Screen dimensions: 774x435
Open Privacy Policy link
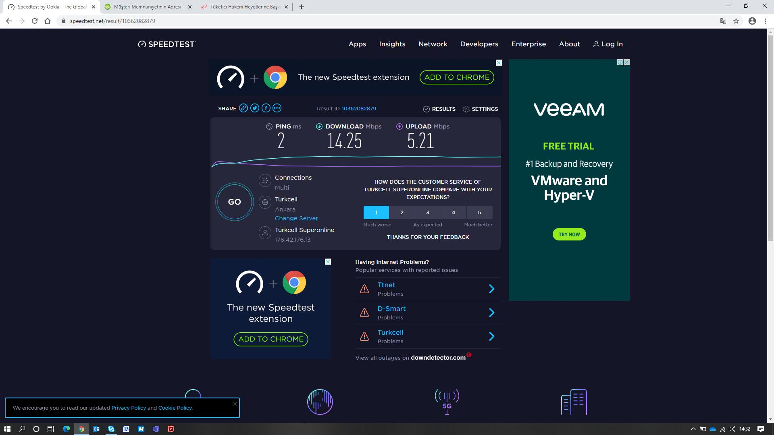[129, 408]
